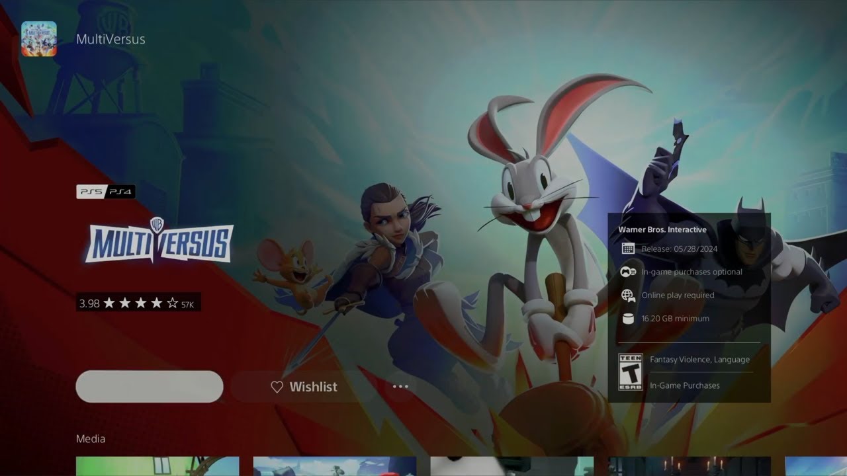This screenshot has height=476, width=847.
Task: Click Online play required text
Action: pyautogui.click(x=678, y=296)
